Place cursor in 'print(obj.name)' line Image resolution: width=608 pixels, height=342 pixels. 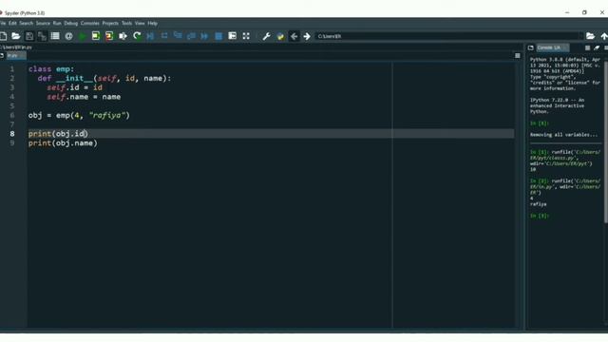coord(63,143)
